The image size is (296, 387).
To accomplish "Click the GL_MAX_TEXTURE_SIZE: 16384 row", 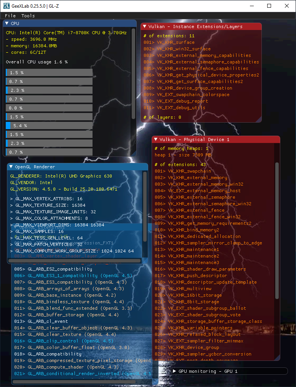I will pos(48,205).
